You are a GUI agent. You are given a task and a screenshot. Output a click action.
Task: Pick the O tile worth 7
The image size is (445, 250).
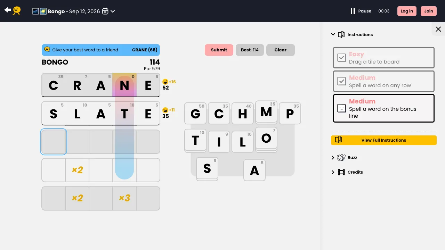tap(266, 139)
